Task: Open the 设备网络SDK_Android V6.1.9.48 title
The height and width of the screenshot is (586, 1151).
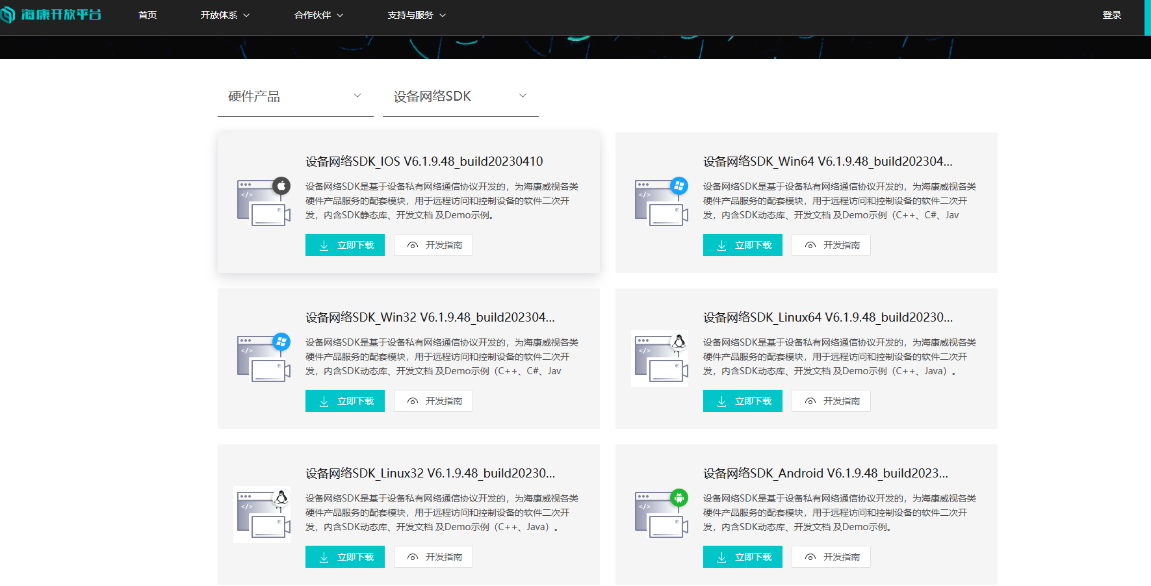Action: (x=825, y=473)
